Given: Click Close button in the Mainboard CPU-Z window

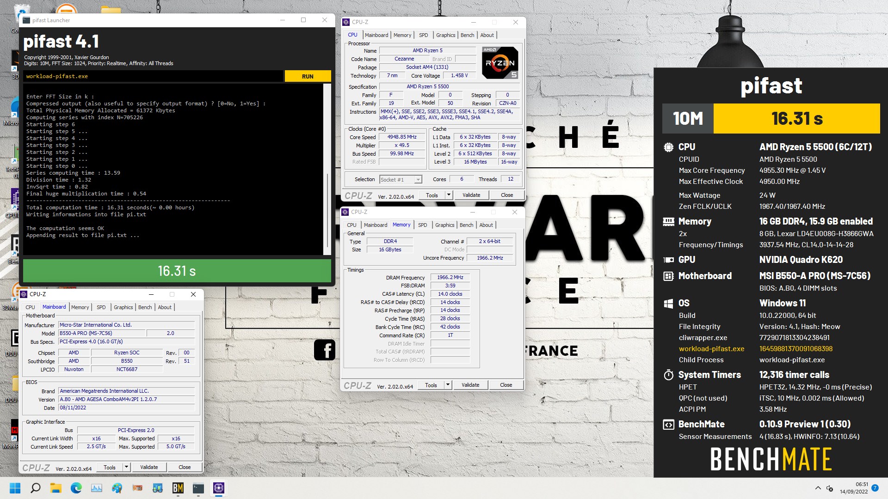Looking at the screenshot, I should tap(185, 467).
